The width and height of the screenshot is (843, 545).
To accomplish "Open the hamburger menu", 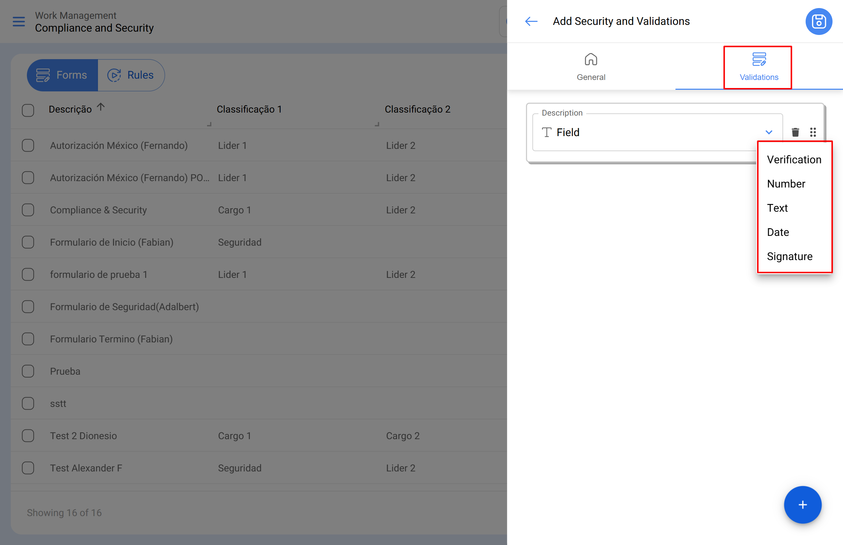I will click(19, 22).
